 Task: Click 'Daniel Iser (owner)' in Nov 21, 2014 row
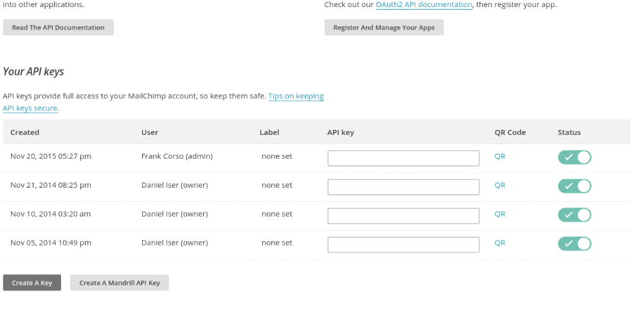click(x=175, y=185)
